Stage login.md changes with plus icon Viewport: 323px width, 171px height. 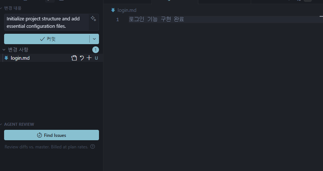click(x=89, y=58)
